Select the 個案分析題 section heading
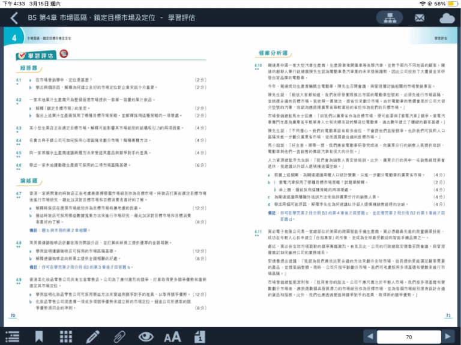Viewport: 461px width, 345px height. pyautogui.click(x=273, y=53)
